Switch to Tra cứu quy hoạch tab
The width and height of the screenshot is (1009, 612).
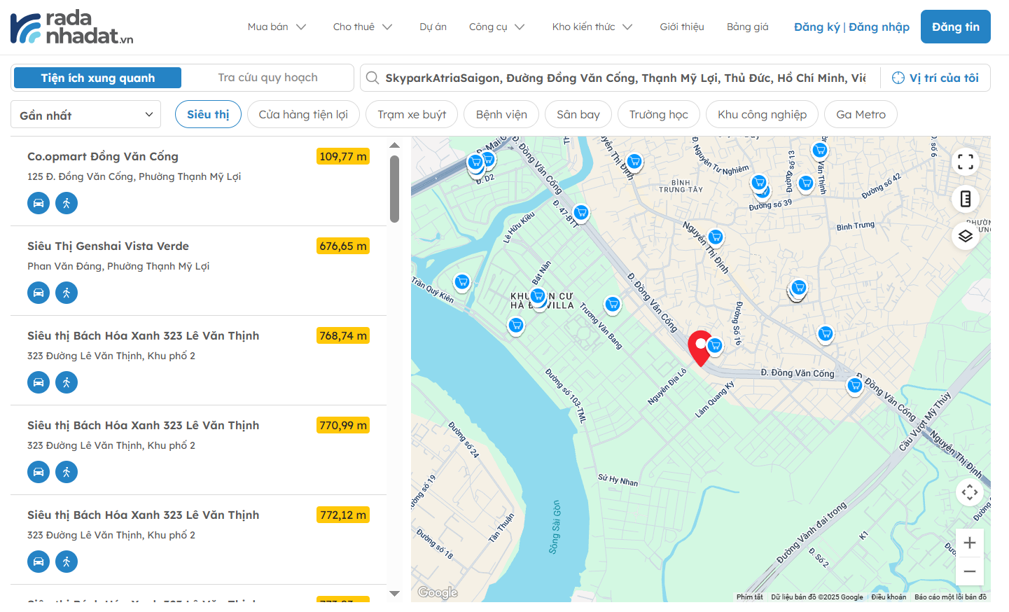(267, 78)
